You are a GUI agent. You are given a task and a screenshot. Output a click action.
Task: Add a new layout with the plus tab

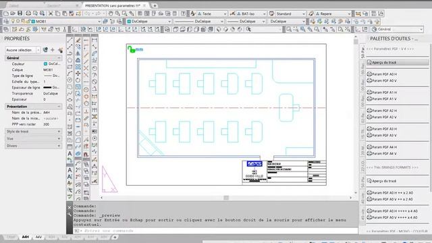115,237
